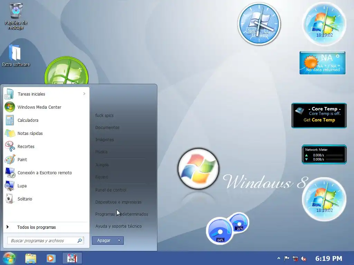Click the weather gadget showing NA
Image resolution: width=354 pixels, height=265 pixels.
click(323, 63)
